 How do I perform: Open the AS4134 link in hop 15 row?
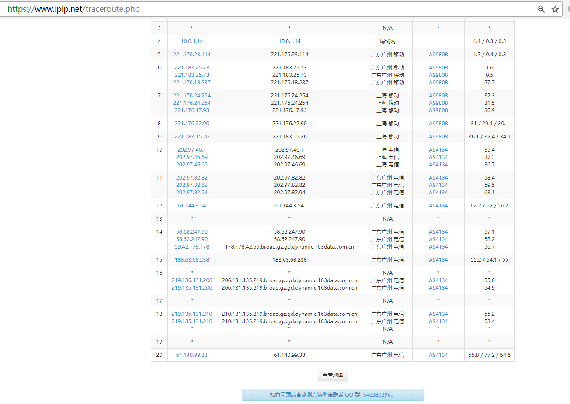[438, 260]
